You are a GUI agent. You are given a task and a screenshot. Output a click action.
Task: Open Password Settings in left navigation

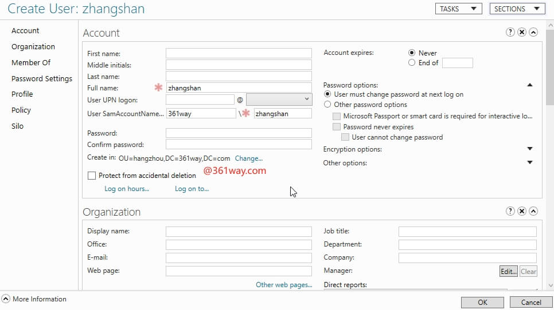[x=42, y=78]
